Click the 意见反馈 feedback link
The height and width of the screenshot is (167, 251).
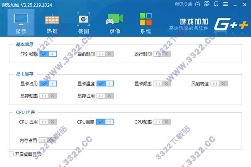[x=183, y=4]
